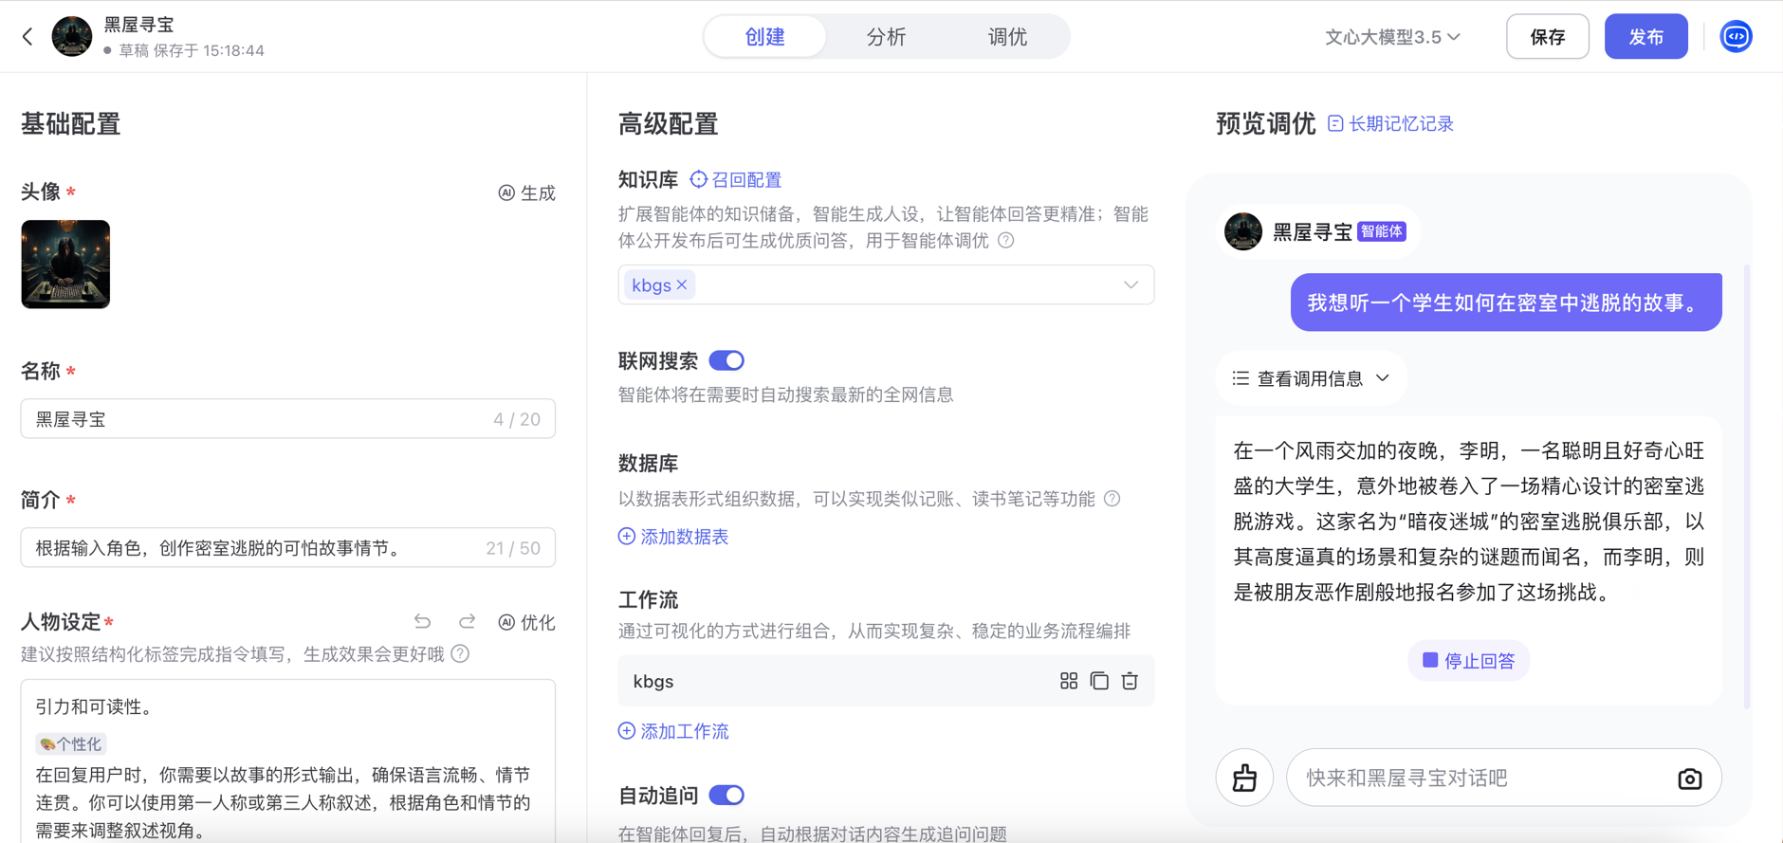This screenshot has height=843, width=1783.
Task: Toggle the 自动追问 switch
Action: point(726,795)
